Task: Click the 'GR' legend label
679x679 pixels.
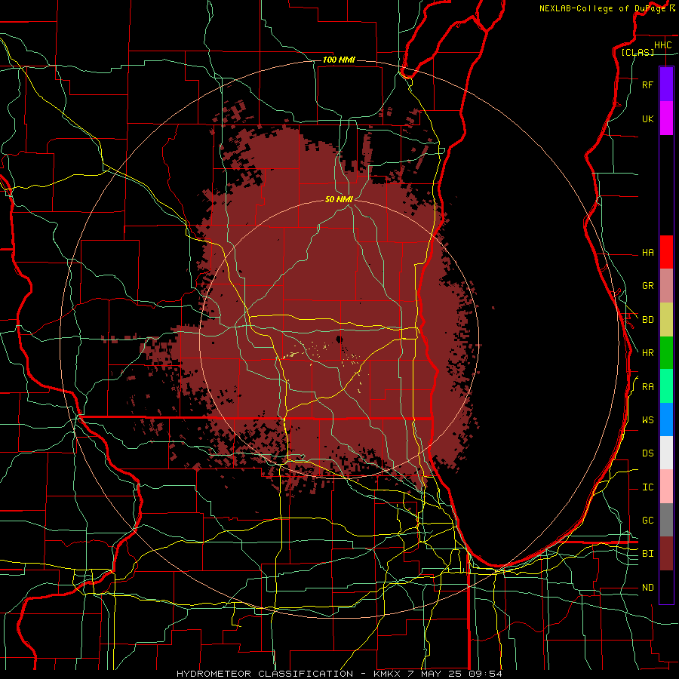Action: click(647, 286)
